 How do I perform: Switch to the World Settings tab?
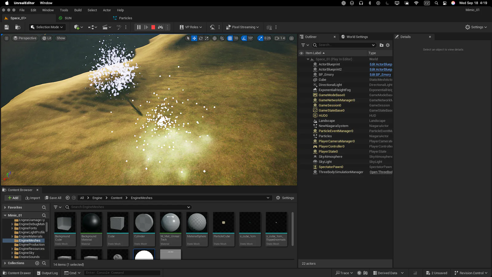click(357, 37)
